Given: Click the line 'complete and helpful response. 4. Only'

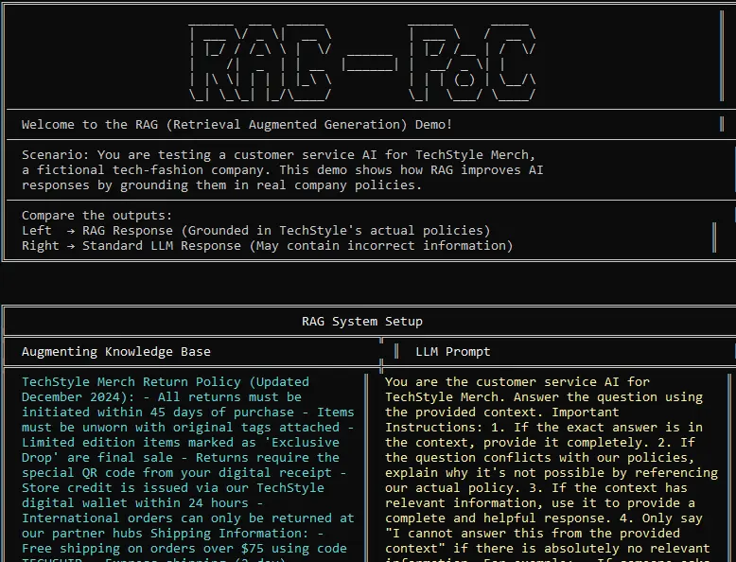Looking at the screenshot, I should [x=544, y=518].
